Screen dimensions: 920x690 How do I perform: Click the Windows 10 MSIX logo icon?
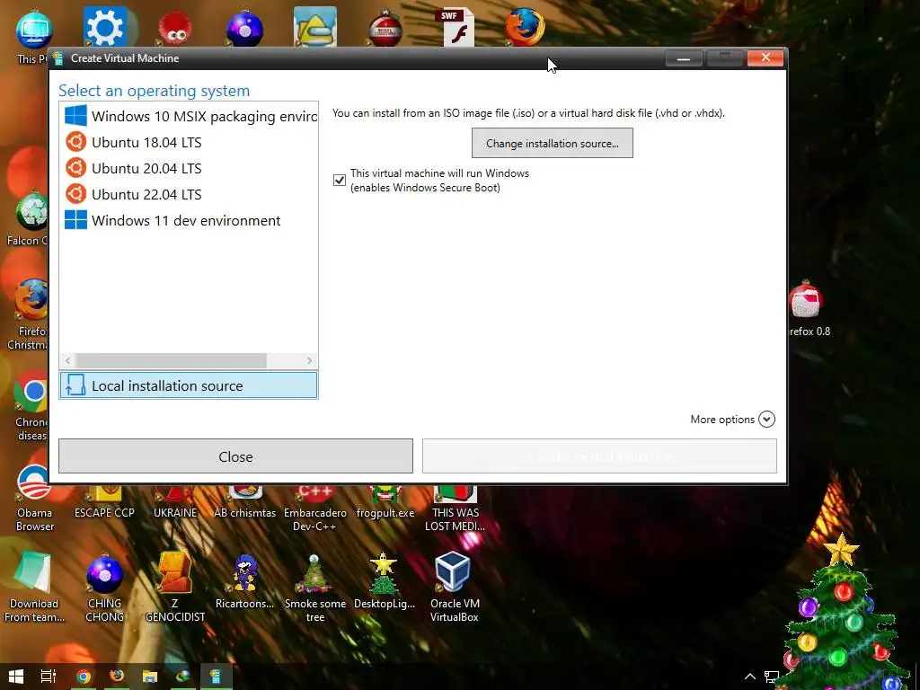point(75,116)
